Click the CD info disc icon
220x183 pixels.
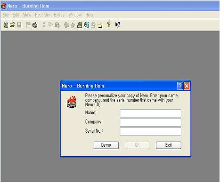[86, 25]
